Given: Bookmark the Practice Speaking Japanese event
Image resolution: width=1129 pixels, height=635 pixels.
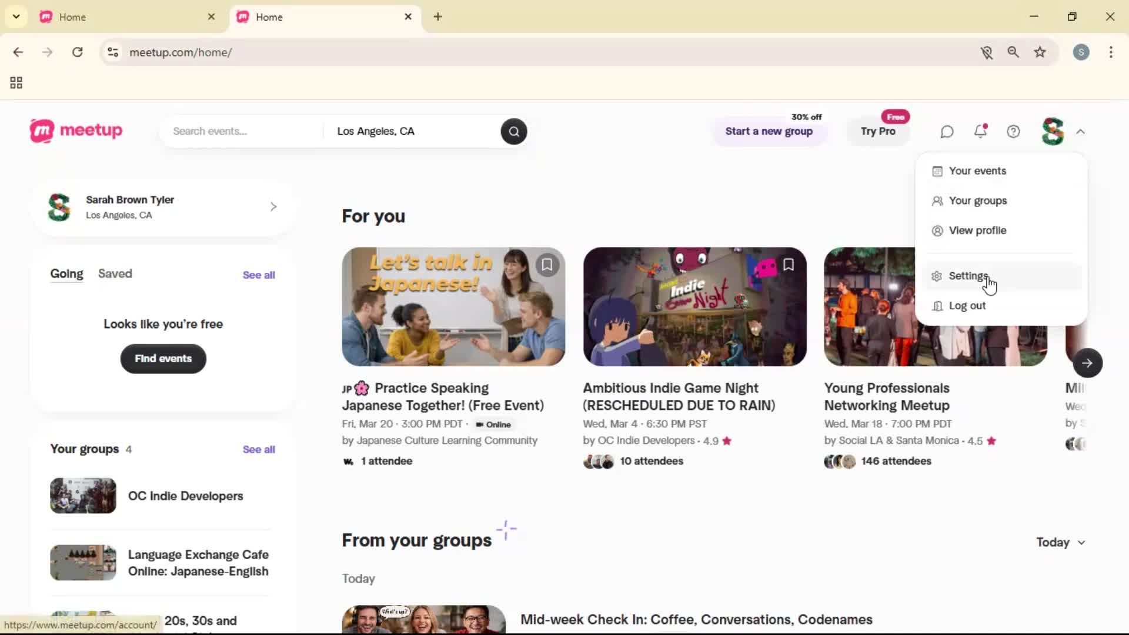Looking at the screenshot, I should (x=547, y=265).
